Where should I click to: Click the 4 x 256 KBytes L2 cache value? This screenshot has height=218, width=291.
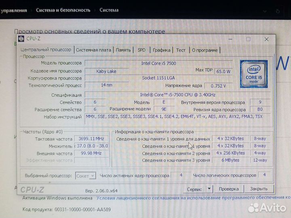pyautogui.click(x=230, y=153)
